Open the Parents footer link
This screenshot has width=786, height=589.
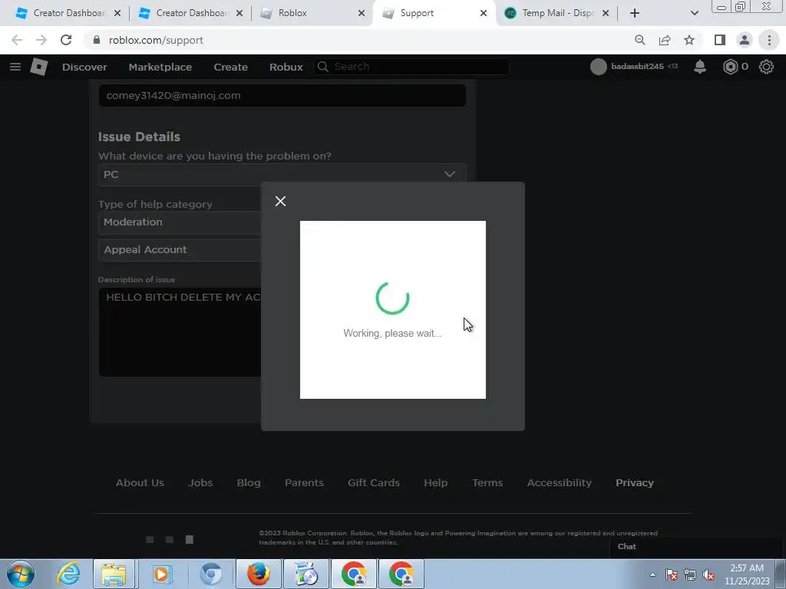(x=304, y=483)
